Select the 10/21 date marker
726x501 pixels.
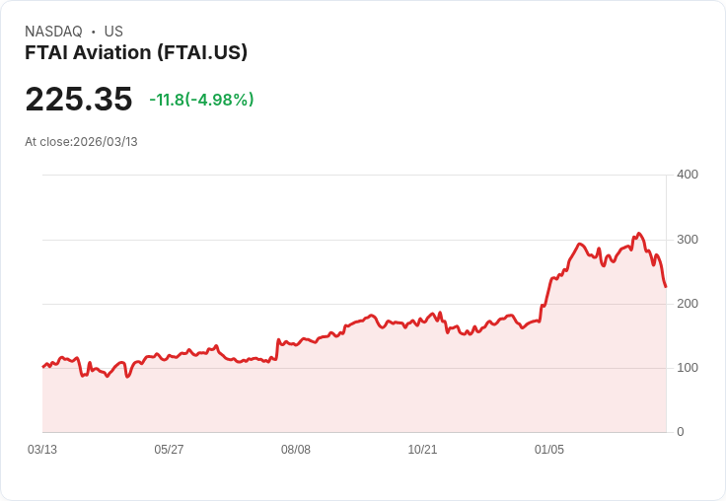click(x=422, y=450)
